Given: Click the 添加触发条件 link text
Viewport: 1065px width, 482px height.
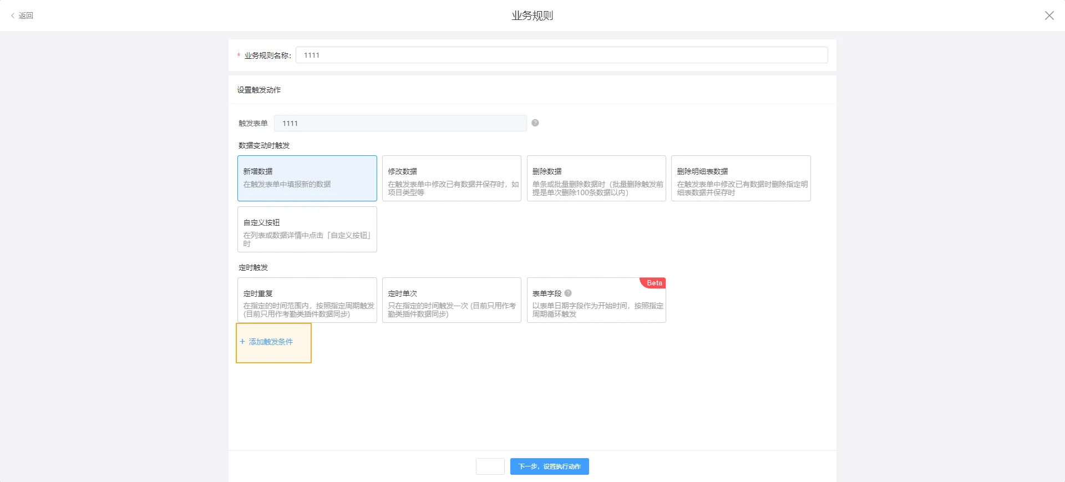Looking at the screenshot, I should coord(271,342).
